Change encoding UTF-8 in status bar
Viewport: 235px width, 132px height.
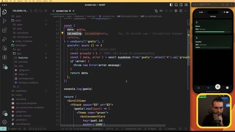coord(109,129)
